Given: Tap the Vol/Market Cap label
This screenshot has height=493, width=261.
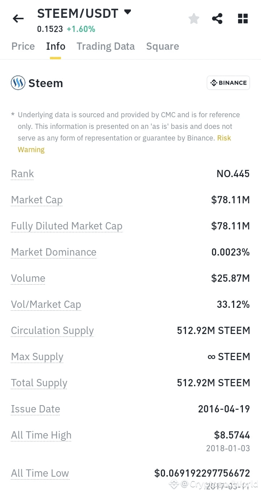Looking at the screenshot, I should pos(46,305).
